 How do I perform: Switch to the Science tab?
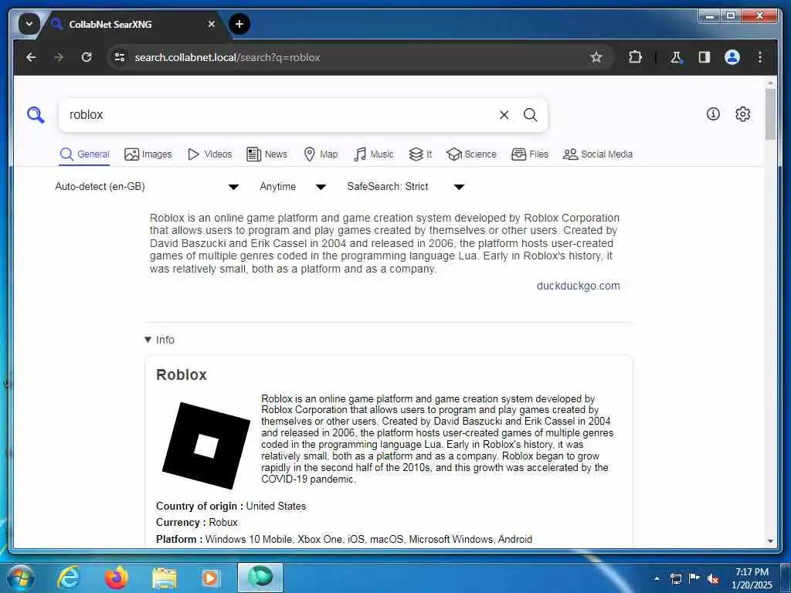pyautogui.click(x=472, y=154)
